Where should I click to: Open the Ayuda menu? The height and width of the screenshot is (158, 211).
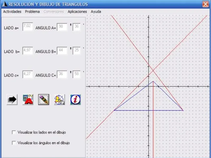(96, 12)
